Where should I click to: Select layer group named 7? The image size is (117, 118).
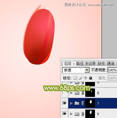(x=93, y=103)
